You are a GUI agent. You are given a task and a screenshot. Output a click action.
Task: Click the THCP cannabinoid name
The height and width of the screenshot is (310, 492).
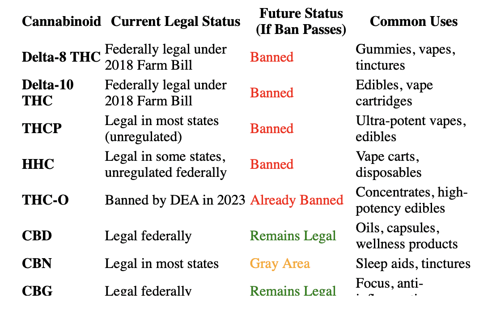tap(42, 129)
